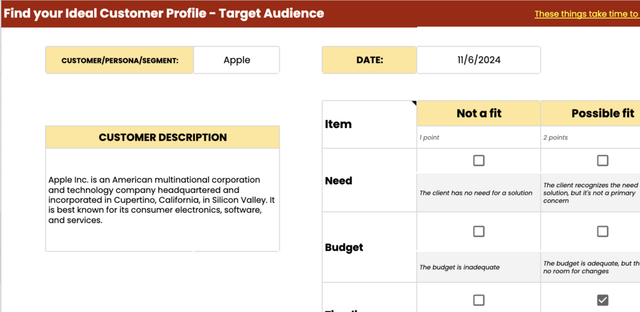The height and width of the screenshot is (312, 640).
Task: Click the CUSTOMER DESCRIPTION header cell
Action: pos(162,137)
